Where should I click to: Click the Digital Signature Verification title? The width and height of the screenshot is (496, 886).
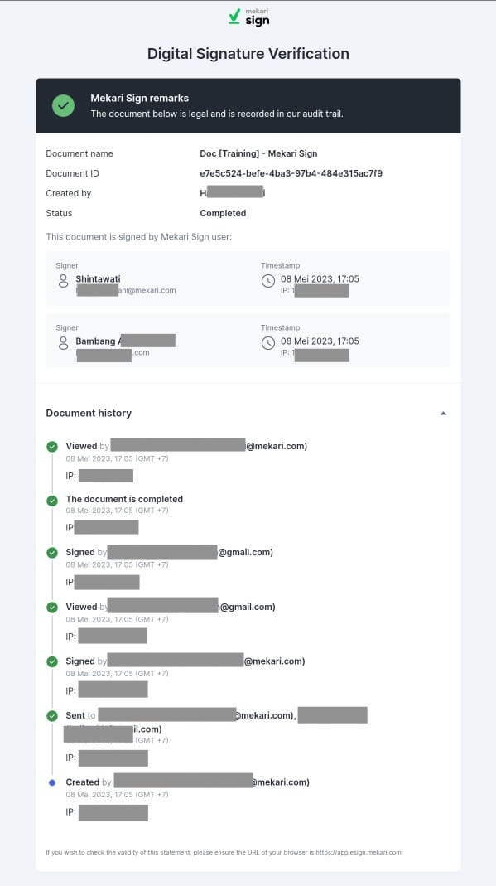248,54
